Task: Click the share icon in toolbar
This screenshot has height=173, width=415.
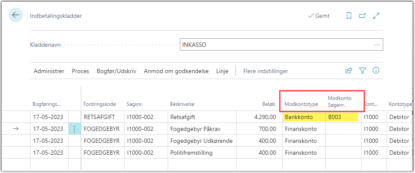Action: [349, 71]
